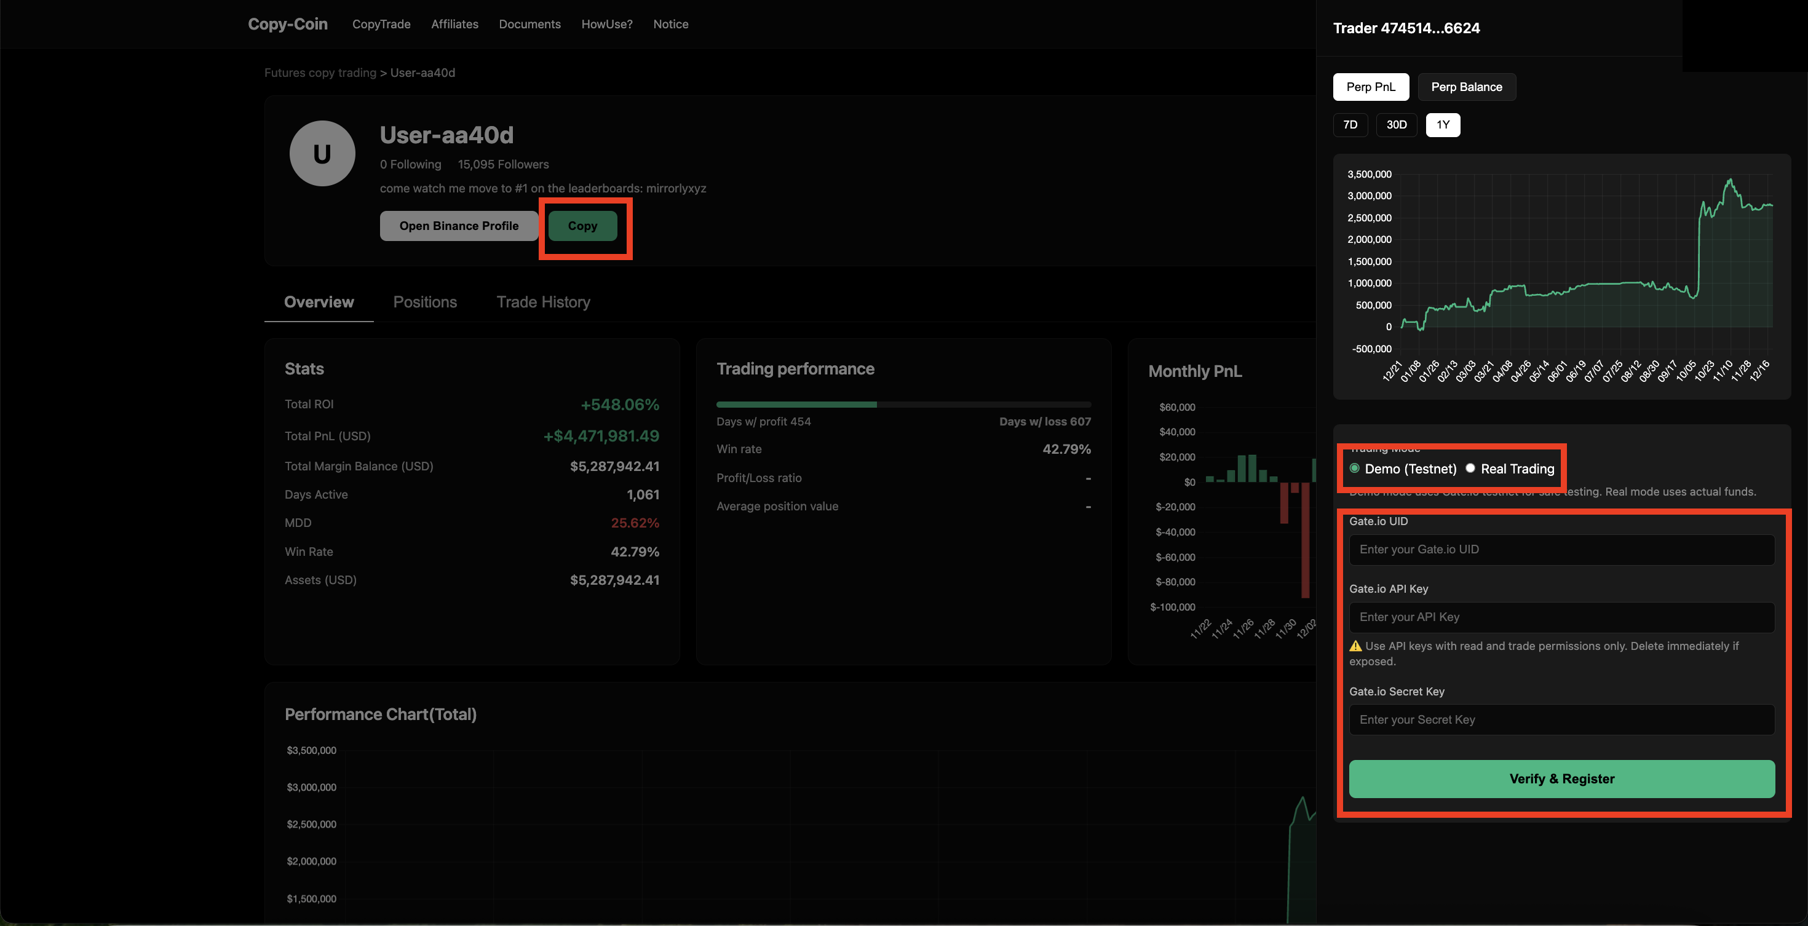Click the Days Active value 1,061

click(643, 495)
